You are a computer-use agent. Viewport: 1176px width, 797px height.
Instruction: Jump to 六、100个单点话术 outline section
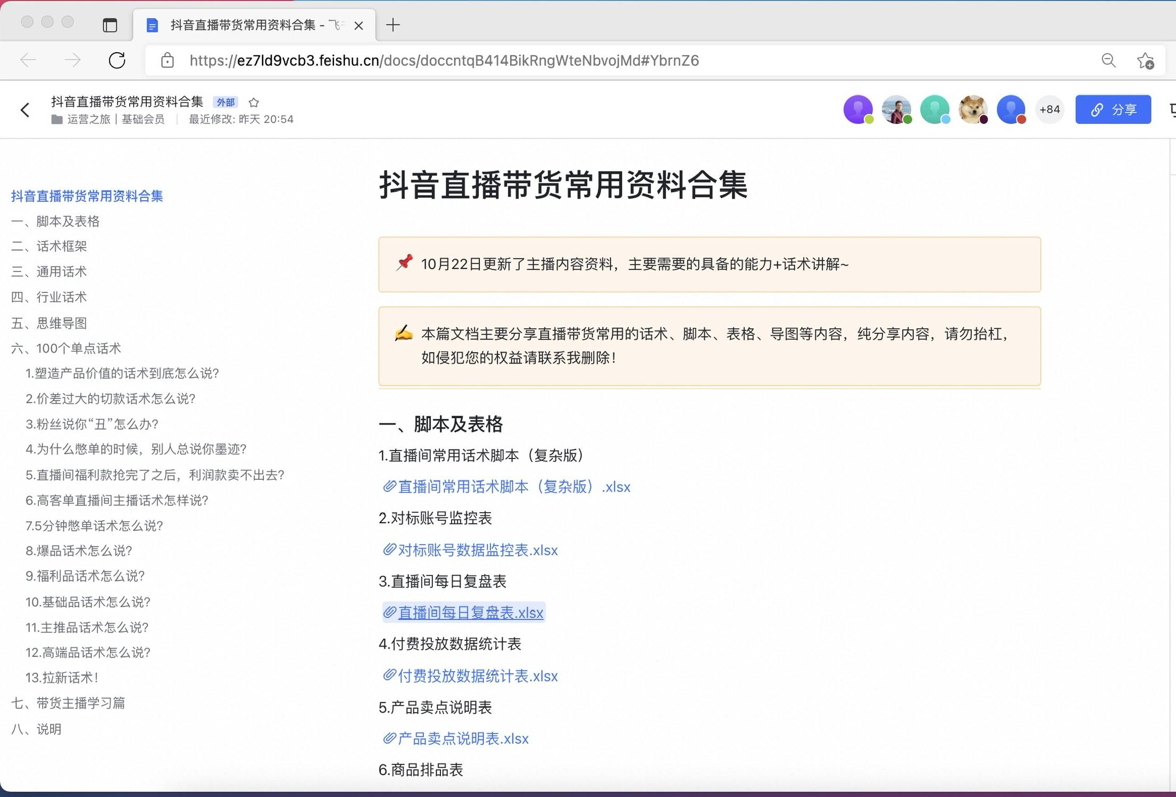click(x=66, y=348)
